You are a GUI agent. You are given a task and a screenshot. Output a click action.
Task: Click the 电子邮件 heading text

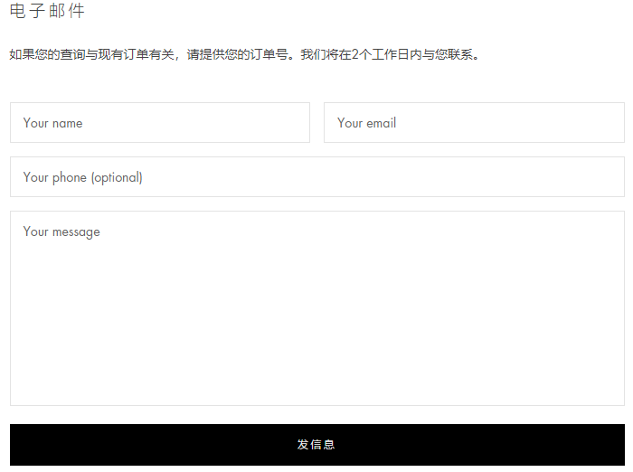[x=47, y=11]
